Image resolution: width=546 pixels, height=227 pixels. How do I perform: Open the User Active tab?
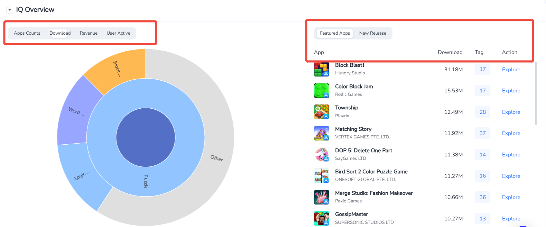coord(118,33)
